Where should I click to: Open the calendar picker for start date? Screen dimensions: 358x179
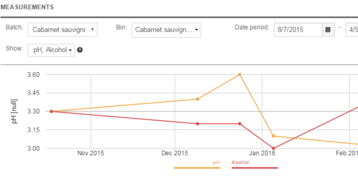[328, 30]
